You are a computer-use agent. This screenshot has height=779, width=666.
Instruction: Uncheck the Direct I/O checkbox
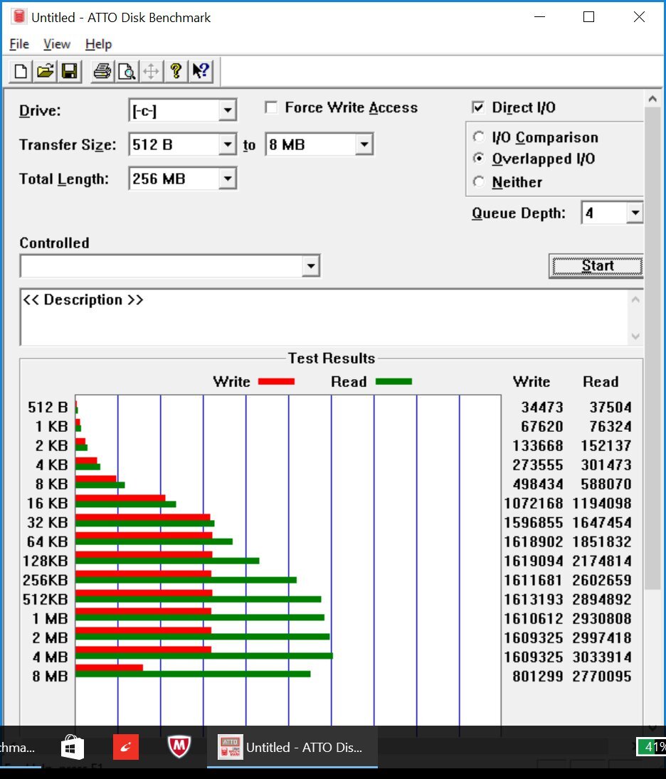point(478,107)
